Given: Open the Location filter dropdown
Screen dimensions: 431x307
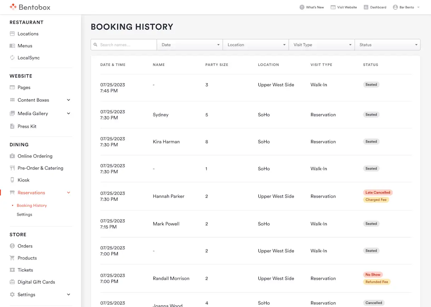Looking at the screenshot, I should (255, 45).
